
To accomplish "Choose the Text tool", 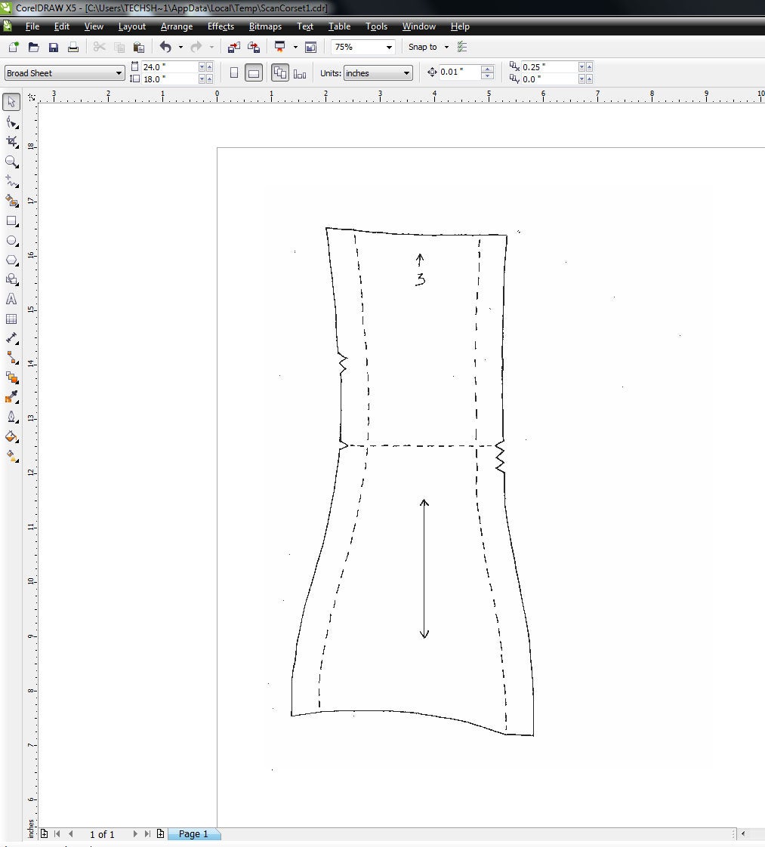I will click(11, 299).
